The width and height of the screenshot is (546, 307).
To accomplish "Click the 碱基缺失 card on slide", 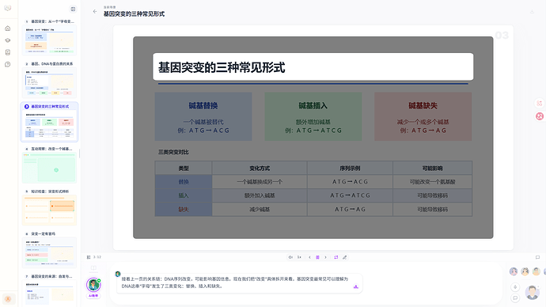I will (423, 116).
